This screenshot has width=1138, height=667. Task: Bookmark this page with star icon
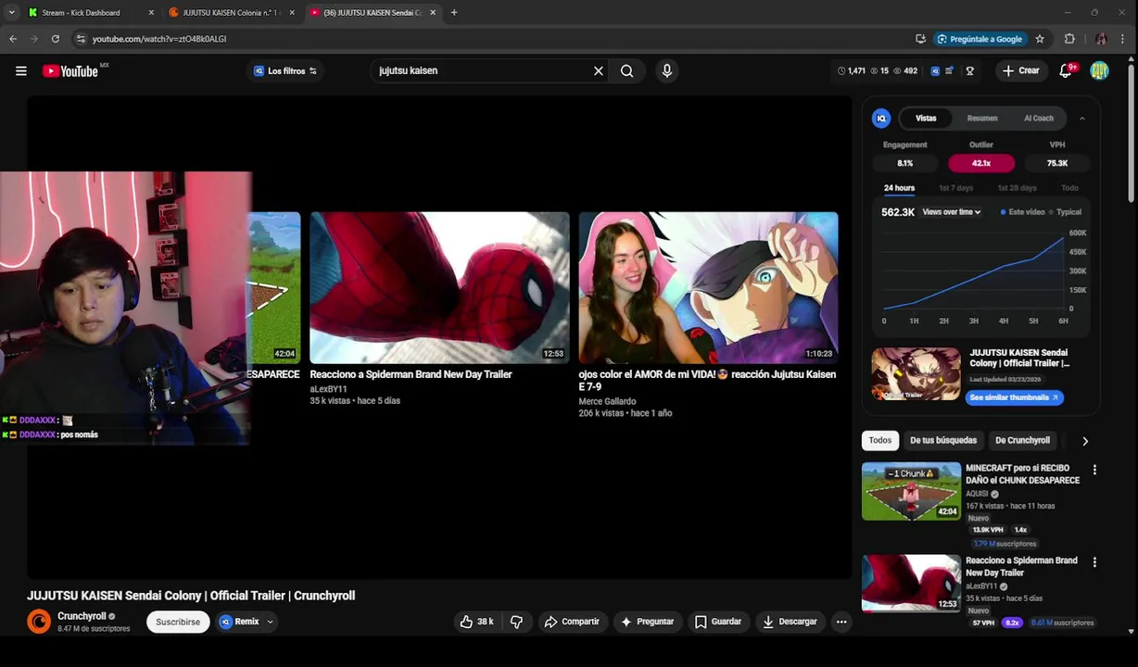pyautogui.click(x=1040, y=39)
